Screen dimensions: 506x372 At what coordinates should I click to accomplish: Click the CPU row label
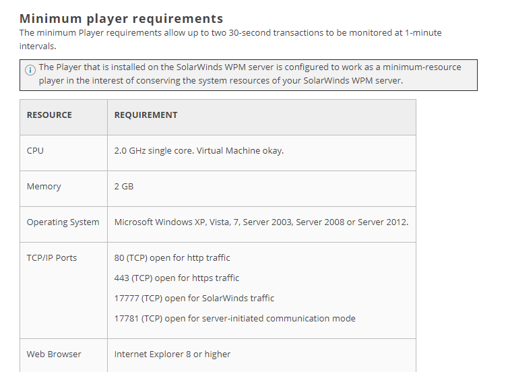[x=35, y=151]
